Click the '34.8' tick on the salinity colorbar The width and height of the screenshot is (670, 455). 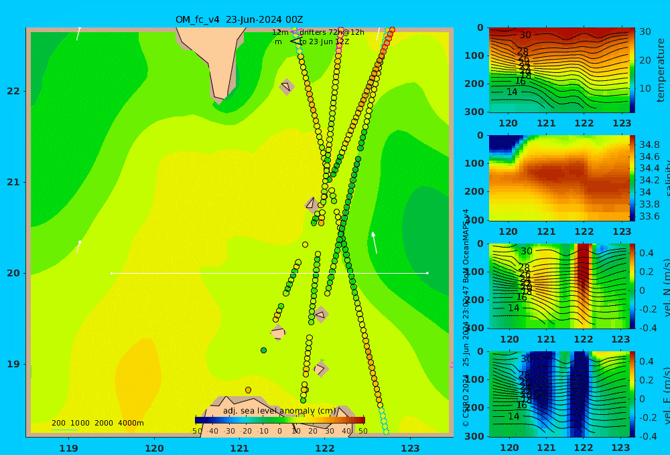[649, 145]
